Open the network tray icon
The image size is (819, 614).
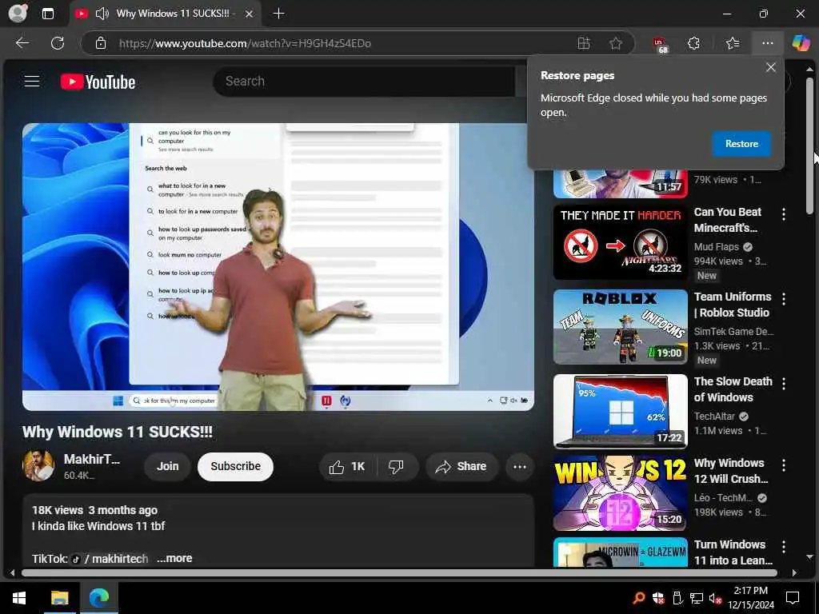697,598
